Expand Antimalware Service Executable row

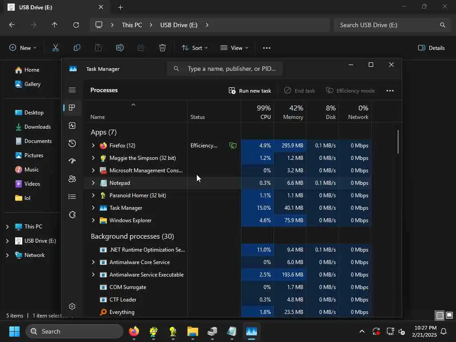93,274
